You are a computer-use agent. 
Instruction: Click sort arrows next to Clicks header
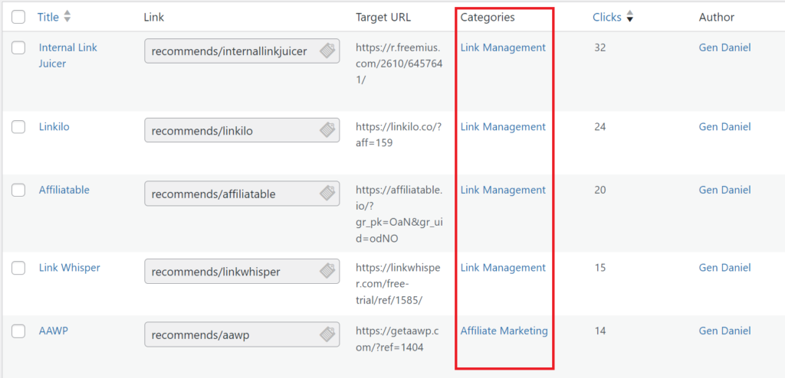coord(630,17)
